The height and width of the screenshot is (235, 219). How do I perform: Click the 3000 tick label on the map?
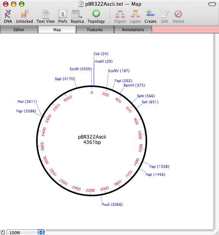click(46, 160)
